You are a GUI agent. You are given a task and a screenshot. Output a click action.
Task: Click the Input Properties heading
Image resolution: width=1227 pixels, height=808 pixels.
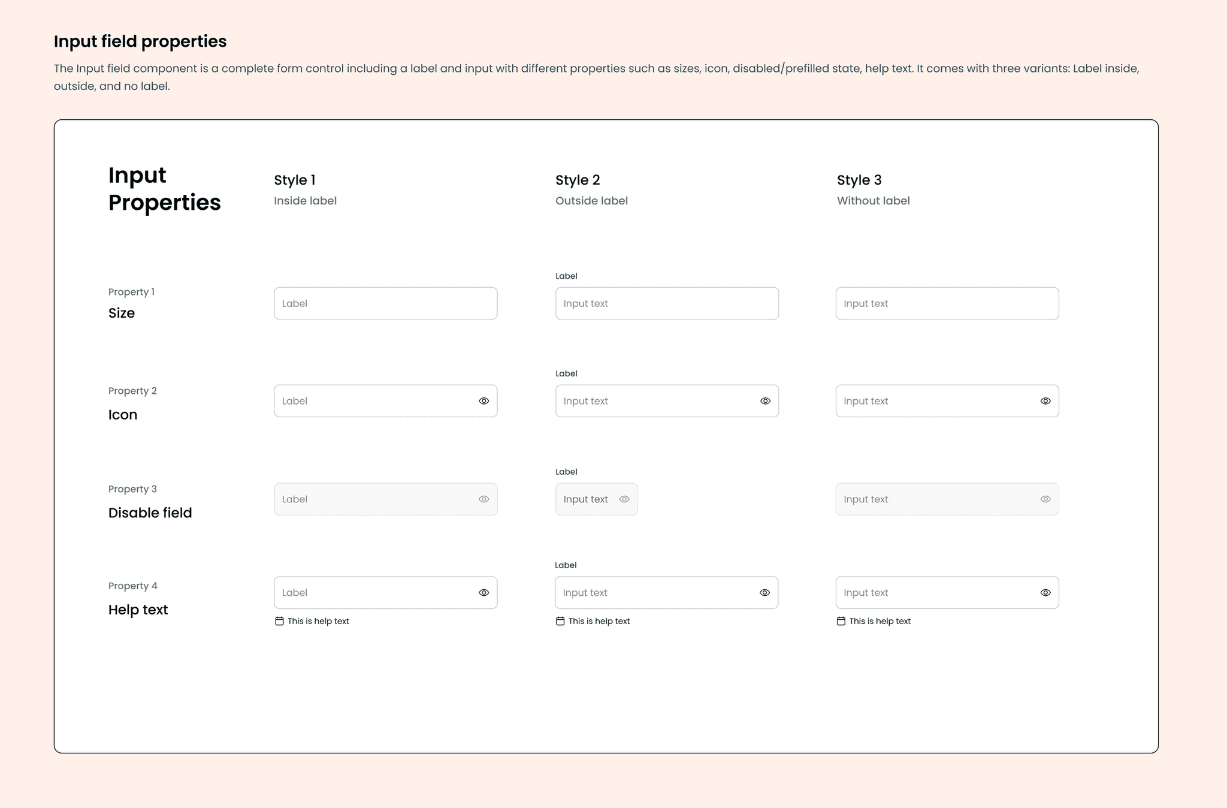tap(164, 189)
